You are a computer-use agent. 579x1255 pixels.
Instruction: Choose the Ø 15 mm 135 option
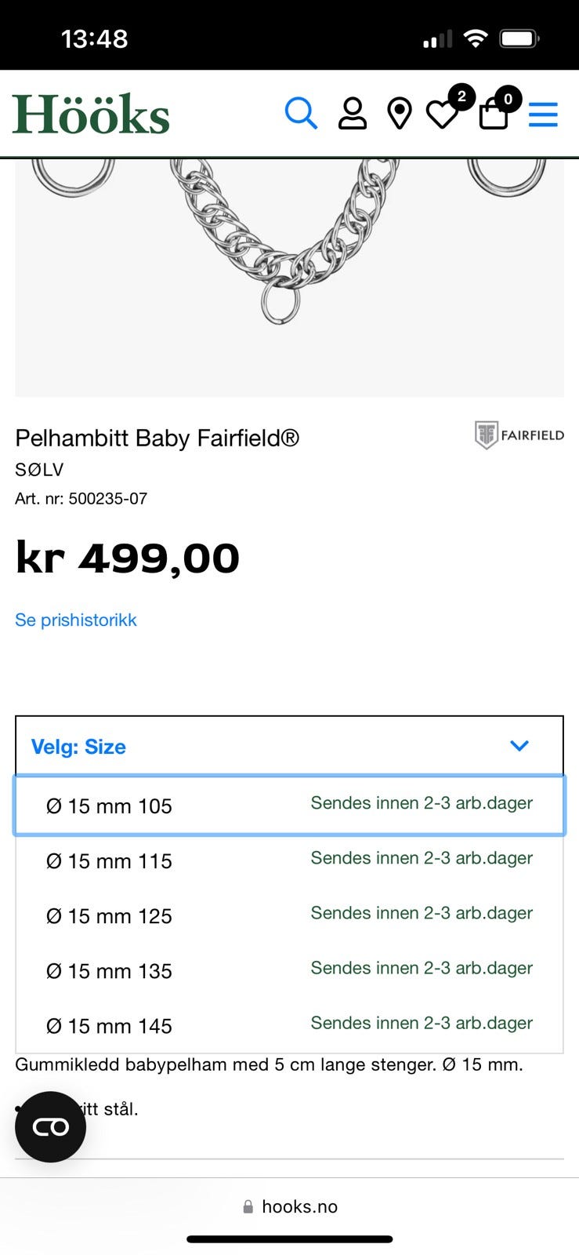click(x=289, y=970)
